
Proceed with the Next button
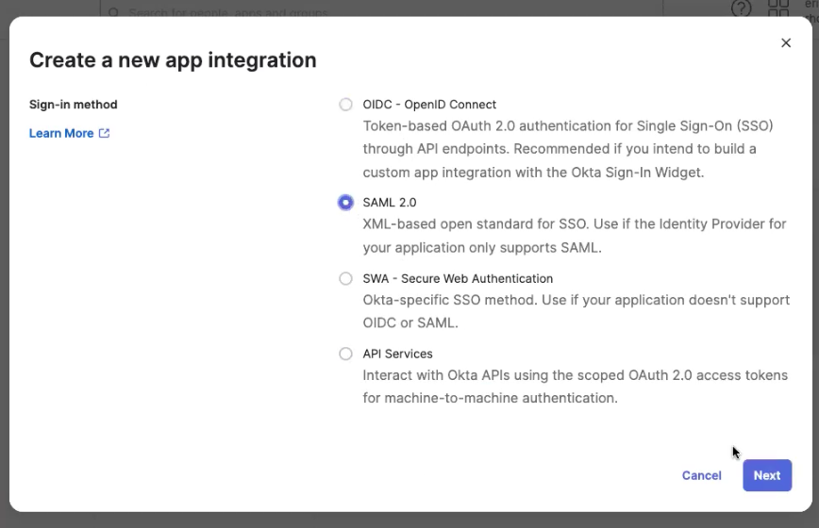tap(767, 475)
